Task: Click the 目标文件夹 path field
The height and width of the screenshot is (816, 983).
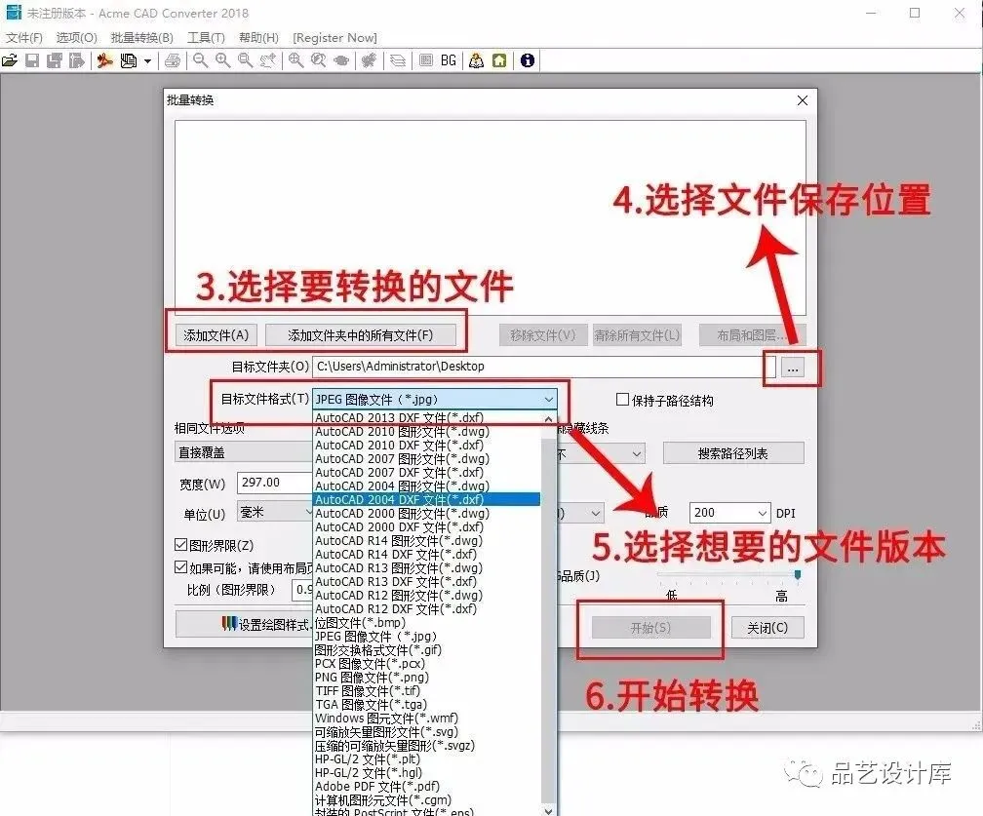Action: (543, 367)
